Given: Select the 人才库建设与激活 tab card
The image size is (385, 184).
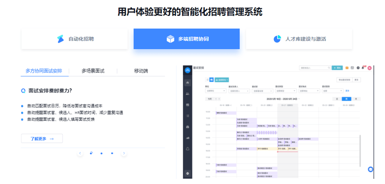Looking at the screenshot, I should (x=299, y=39).
